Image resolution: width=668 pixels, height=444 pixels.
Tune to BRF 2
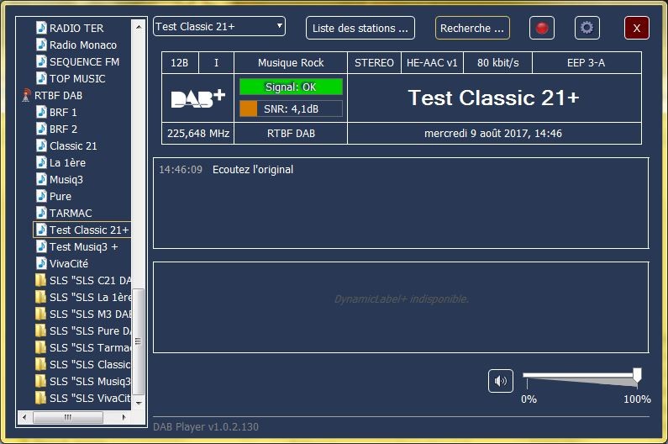click(x=57, y=129)
